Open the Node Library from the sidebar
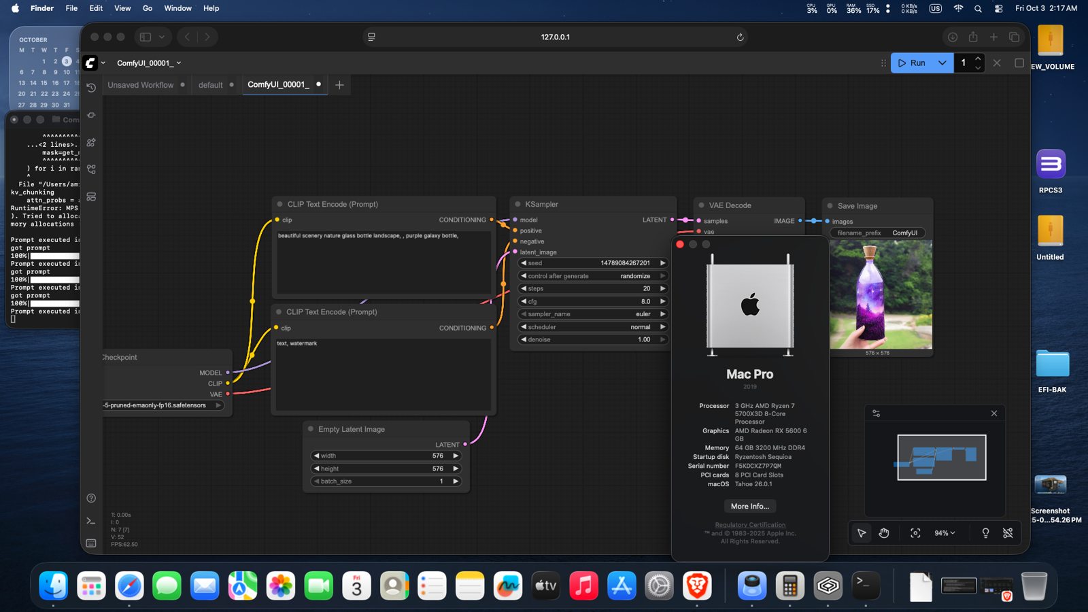 coord(90,142)
